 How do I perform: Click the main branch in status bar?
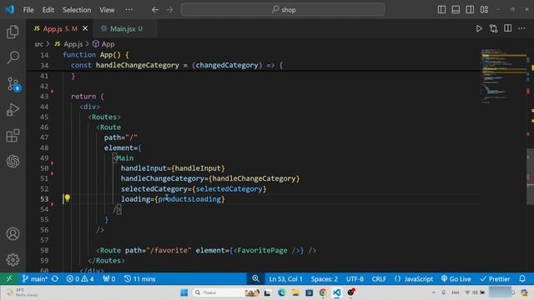coord(35,279)
